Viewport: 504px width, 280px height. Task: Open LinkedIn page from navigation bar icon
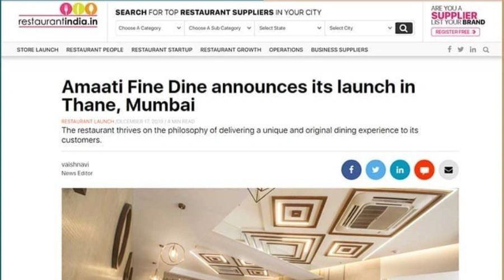point(473,49)
